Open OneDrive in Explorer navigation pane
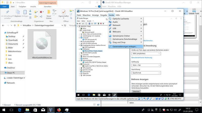 [11, 68]
